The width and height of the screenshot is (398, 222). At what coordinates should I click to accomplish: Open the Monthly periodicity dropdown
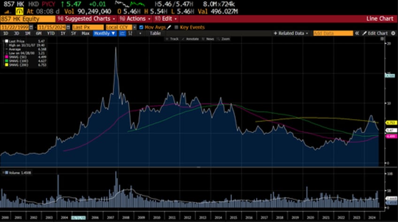coord(104,34)
